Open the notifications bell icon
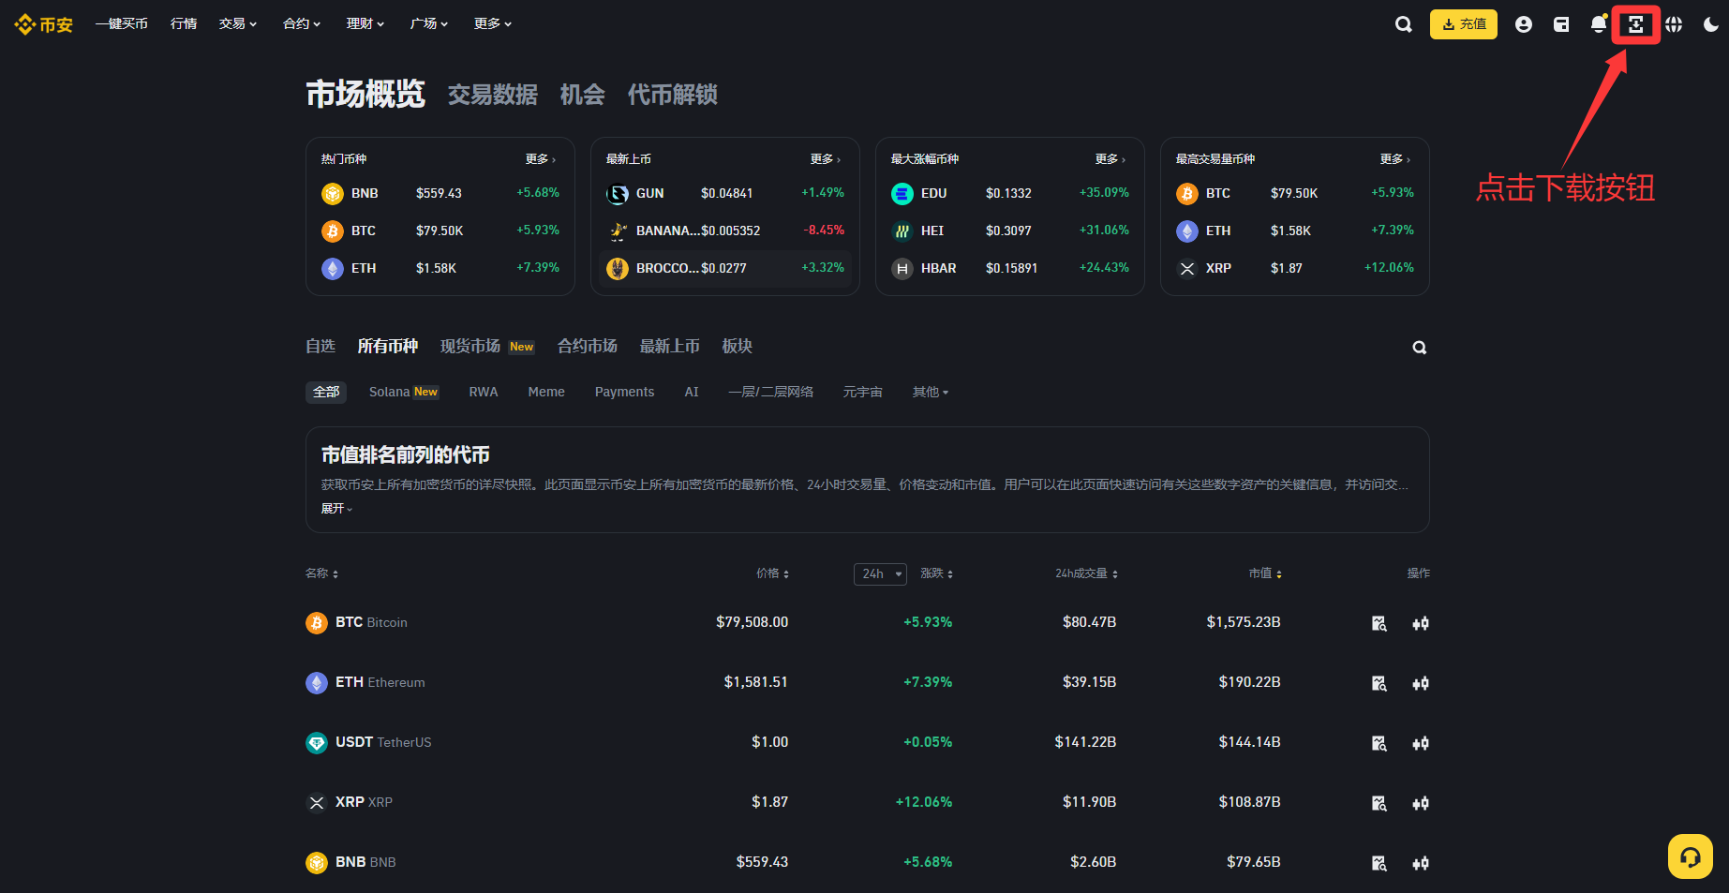1729x893 pixels. click(1599, 24)
